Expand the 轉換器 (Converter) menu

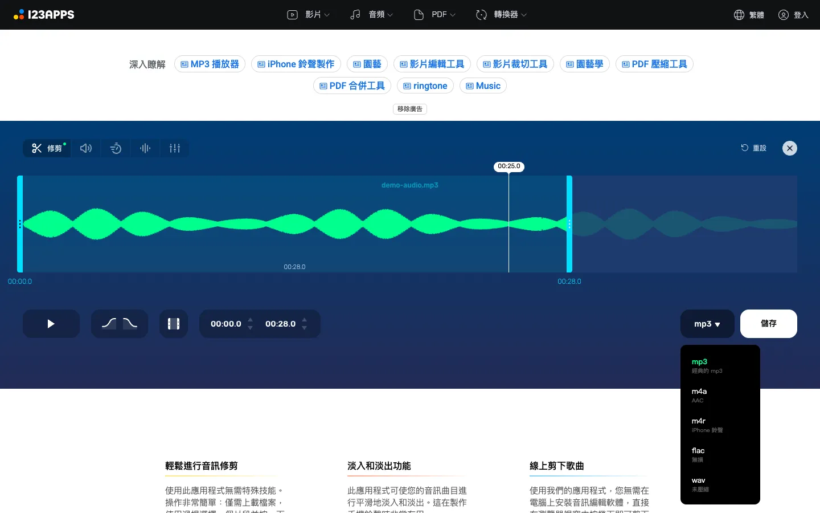tap(501, 15)
